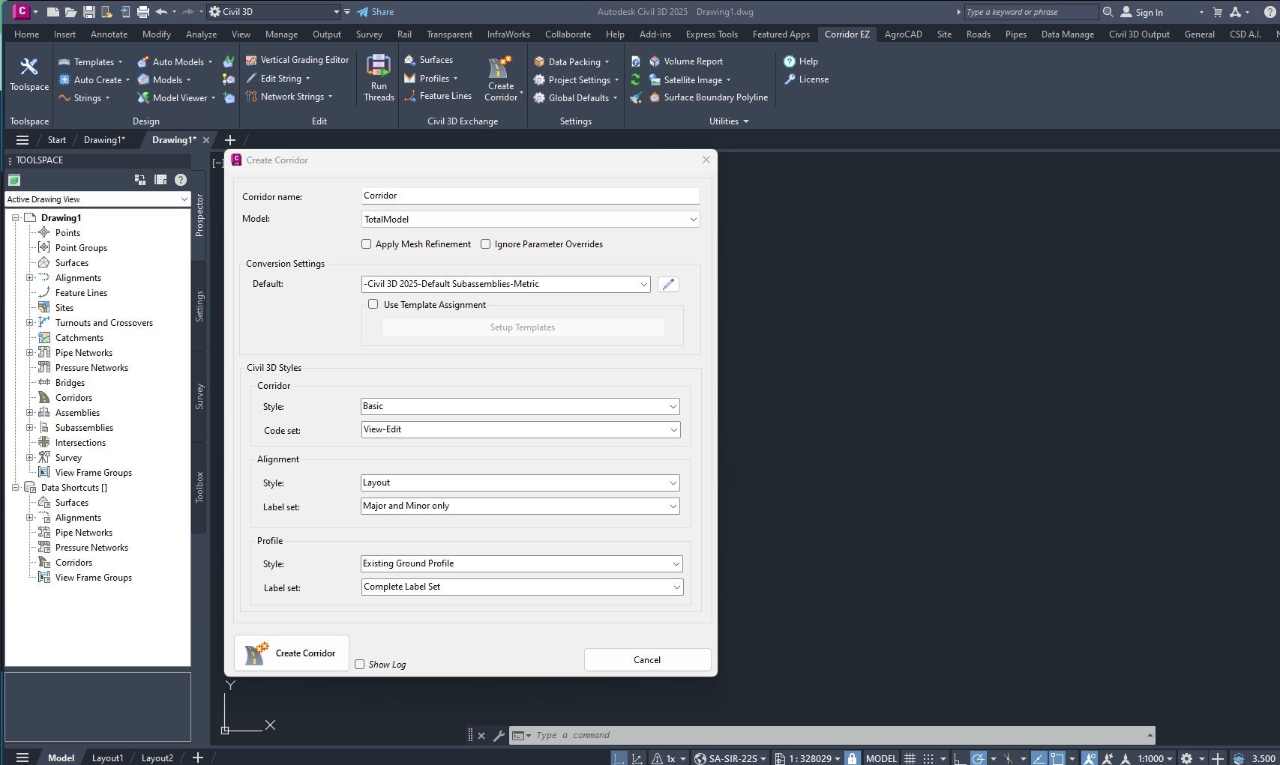Open the Templates tool
This screenshot has width=1280, height=765.
coord(90,61)
